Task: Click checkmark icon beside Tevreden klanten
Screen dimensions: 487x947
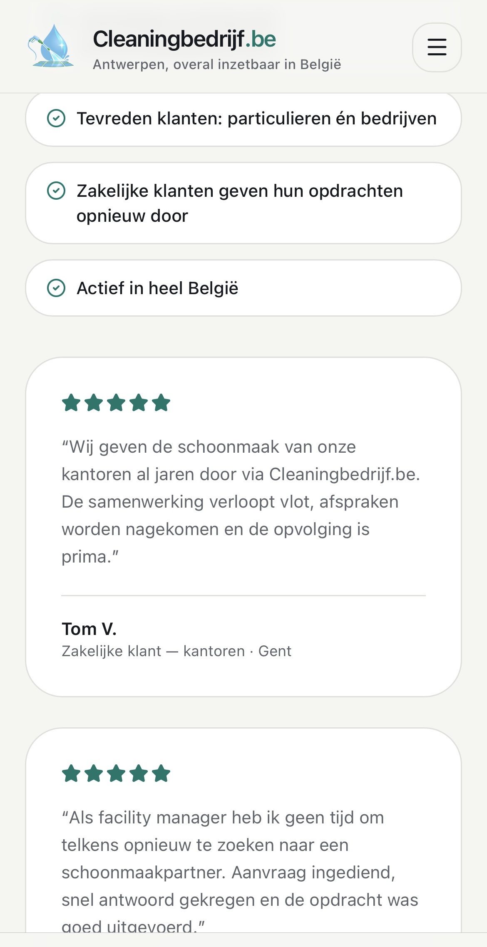Action: [x=56, y=118]
